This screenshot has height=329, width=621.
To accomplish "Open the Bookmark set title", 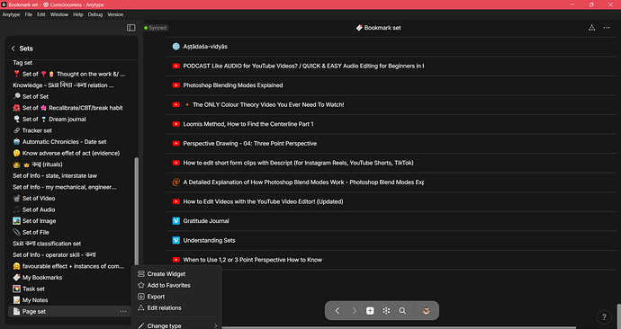I will click(378, 28).
